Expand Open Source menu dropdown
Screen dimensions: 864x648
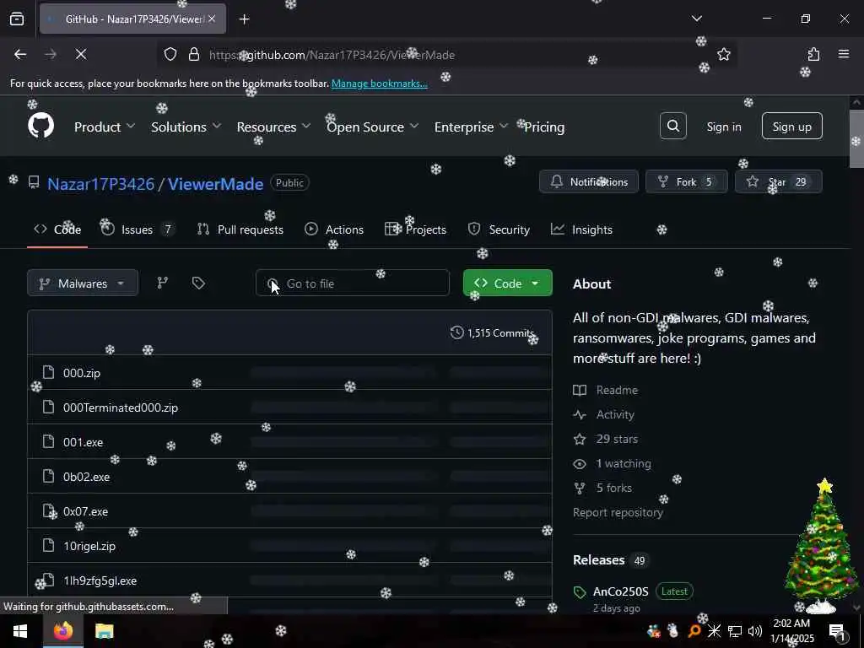tap(372, 127)
